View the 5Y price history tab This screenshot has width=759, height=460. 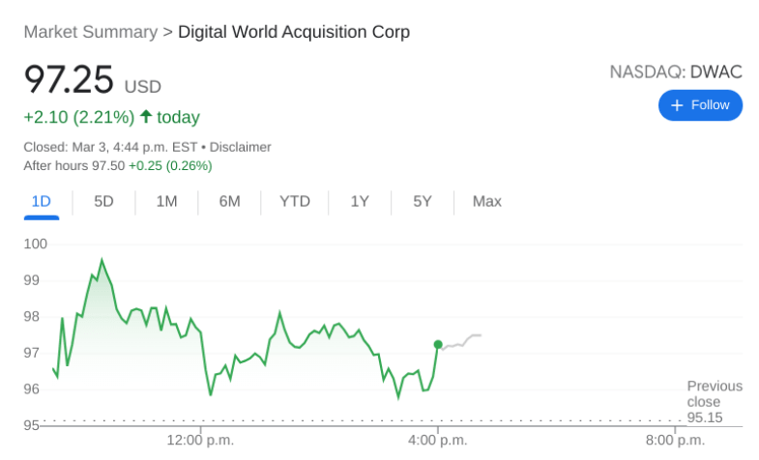(x=423, y=201)
